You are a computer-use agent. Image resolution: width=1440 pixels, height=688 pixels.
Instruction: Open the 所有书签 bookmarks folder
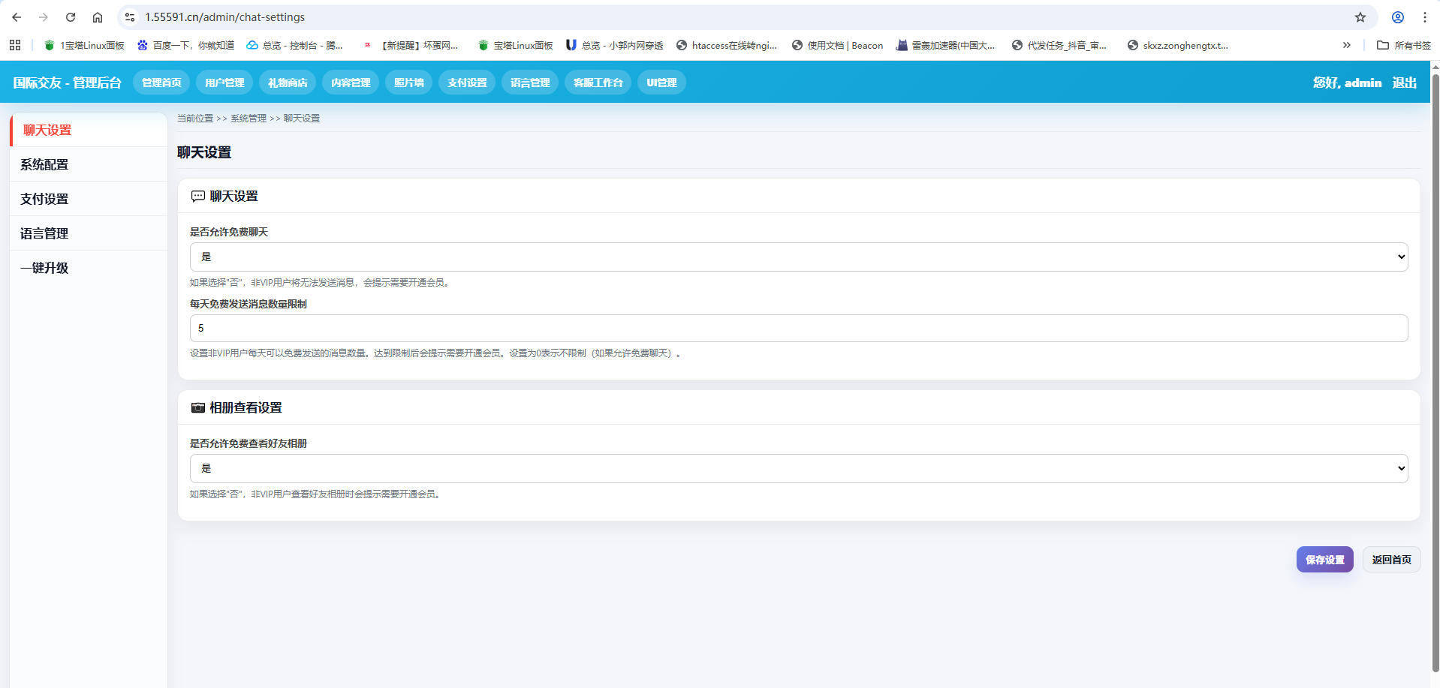click(x=1404, y=45)
